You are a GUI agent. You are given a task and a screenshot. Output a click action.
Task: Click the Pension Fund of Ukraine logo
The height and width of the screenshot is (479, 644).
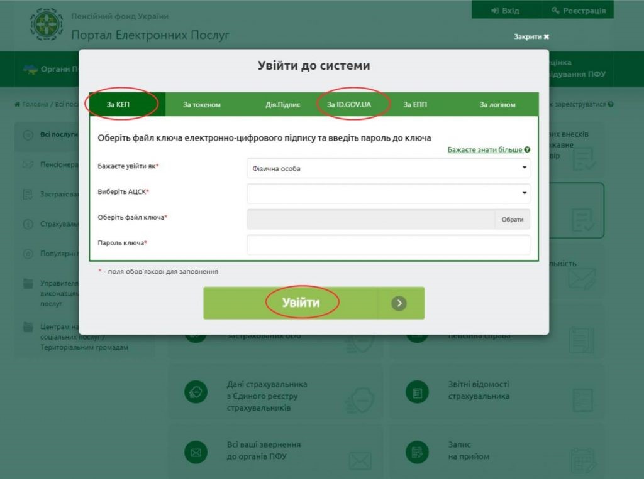click(x=47, y=24)
